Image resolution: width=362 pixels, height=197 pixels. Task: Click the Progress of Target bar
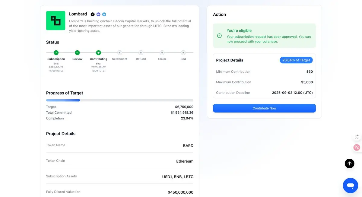tap(120, 100)
